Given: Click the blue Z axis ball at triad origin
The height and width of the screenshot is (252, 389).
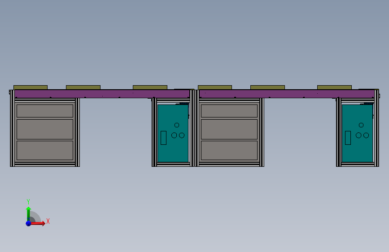Looking at the screenshot, I should (x=29, y=223).
